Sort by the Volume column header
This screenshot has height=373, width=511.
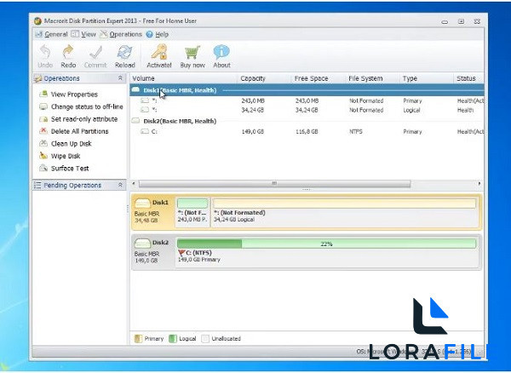click(183, 78)
